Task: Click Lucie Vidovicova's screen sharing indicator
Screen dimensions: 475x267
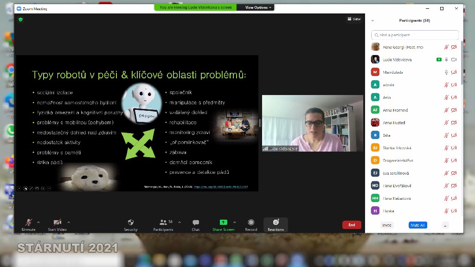Action: 439,60
